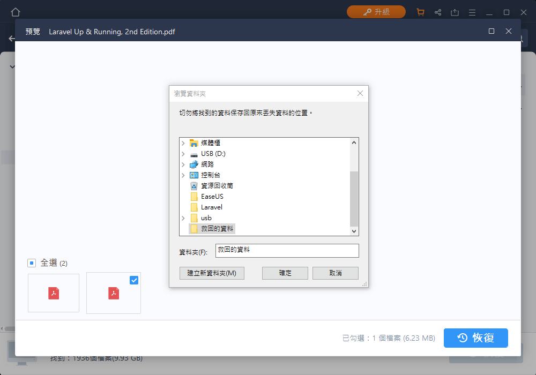Click the orange 升級 upgrade button
The image size is (536, 375).
(x=376, y=11)
